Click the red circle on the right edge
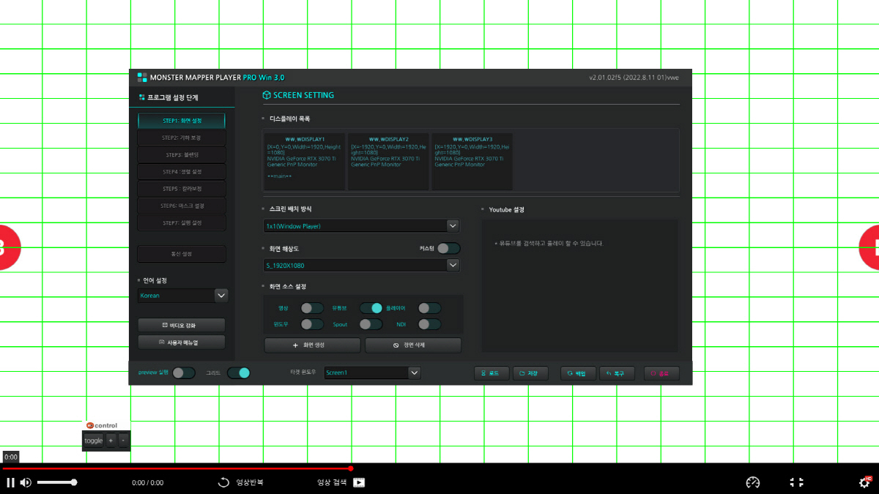This screenshot has height=494, width=879. coord(869,247)
